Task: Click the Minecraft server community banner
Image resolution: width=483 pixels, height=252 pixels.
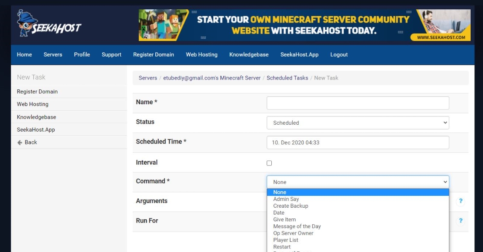Action: (x=304, y=25)
